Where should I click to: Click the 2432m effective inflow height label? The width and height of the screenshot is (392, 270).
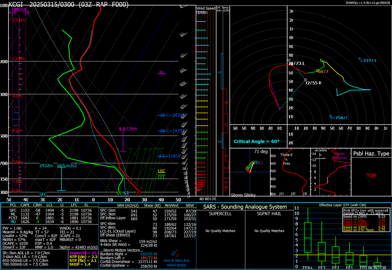[46, 166]
